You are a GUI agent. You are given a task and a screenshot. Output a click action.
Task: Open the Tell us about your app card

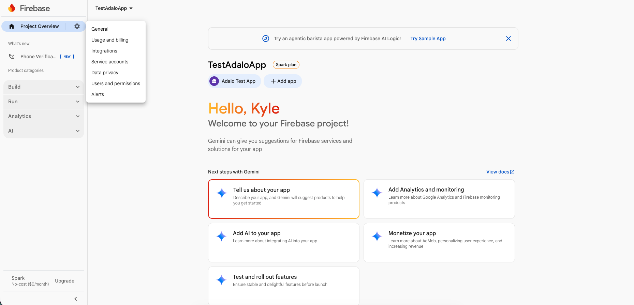[283, 199]
